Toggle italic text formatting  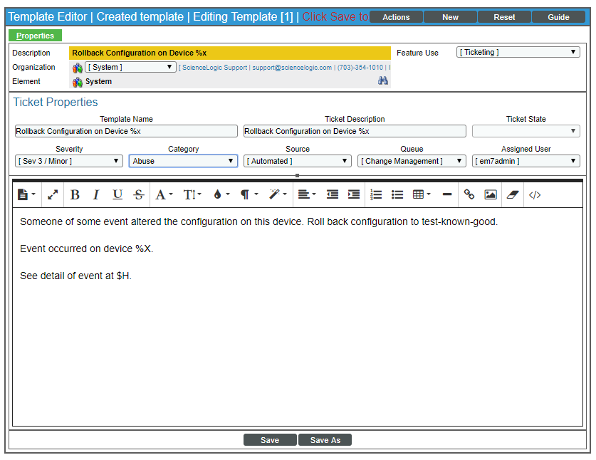coord(96,195)
